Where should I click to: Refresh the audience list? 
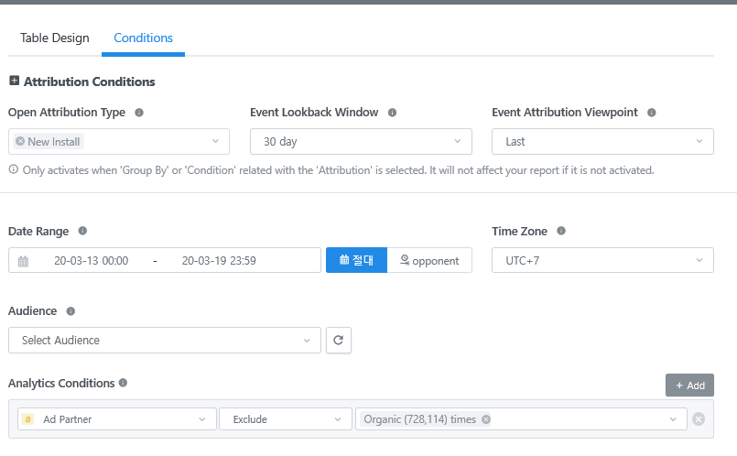339,341
